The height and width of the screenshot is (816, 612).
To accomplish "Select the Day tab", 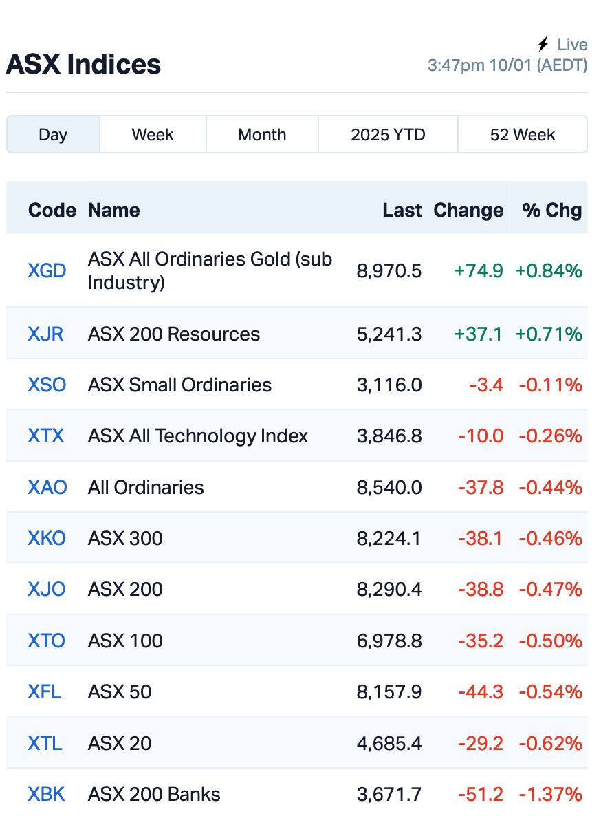I will [53, 134].
